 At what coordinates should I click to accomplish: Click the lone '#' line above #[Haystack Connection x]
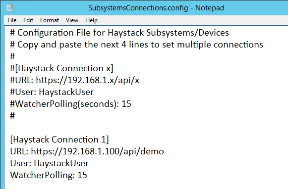(x=12, y=56)
